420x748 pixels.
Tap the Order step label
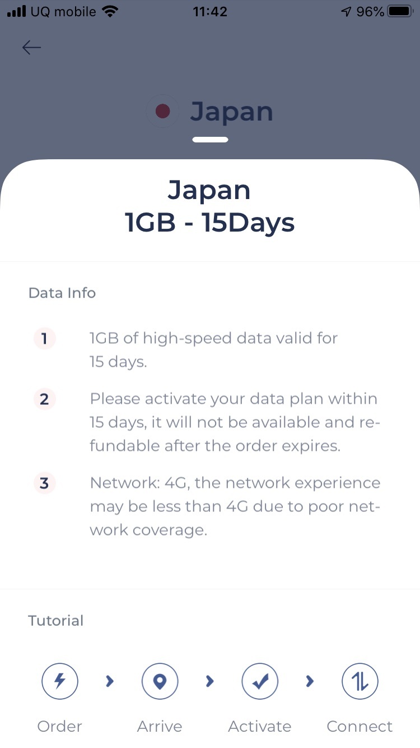59,727
